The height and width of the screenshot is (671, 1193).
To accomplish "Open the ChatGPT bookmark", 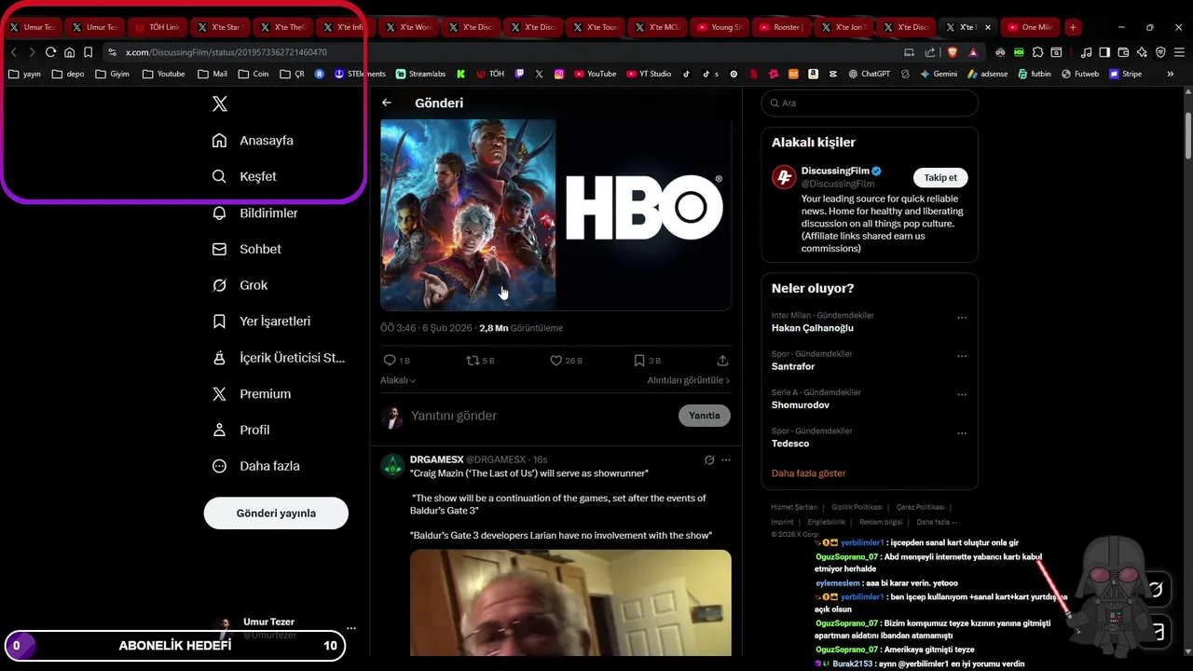I will 869,74.
